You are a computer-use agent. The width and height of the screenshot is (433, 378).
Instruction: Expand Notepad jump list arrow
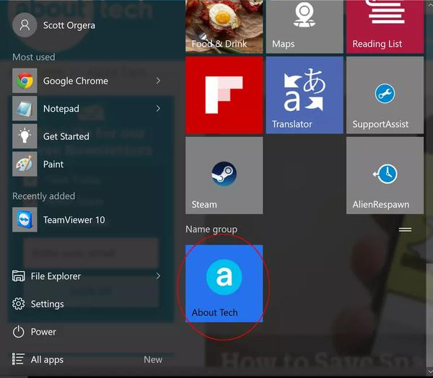pos(158,108)
